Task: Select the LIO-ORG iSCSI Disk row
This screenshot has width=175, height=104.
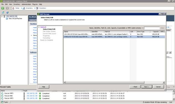Action: click(x=114, y=34)
